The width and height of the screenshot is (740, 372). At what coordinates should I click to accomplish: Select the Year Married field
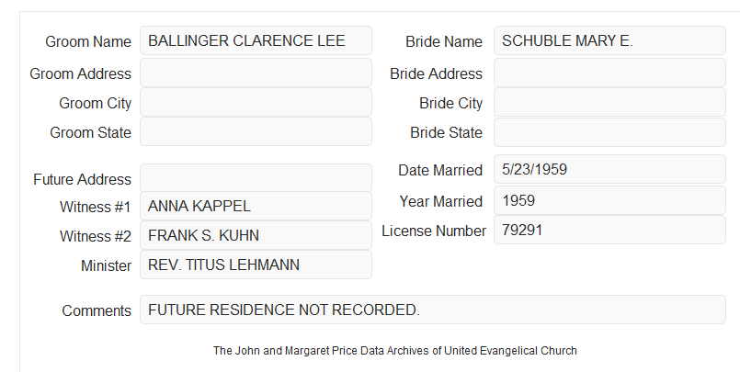point(609,200)
